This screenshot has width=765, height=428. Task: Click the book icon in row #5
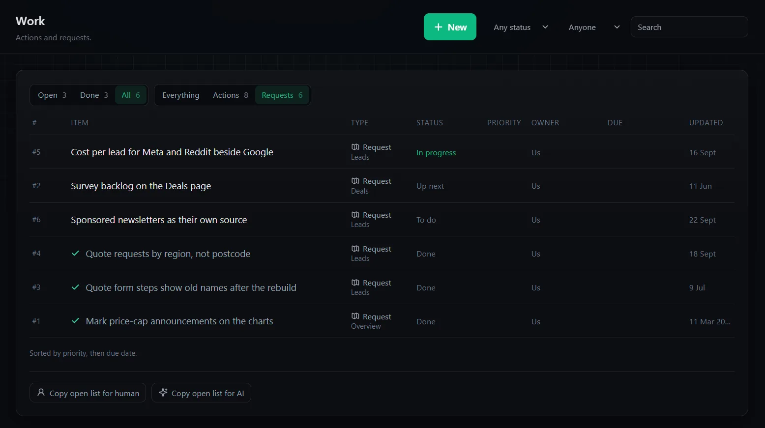[355, 147]
